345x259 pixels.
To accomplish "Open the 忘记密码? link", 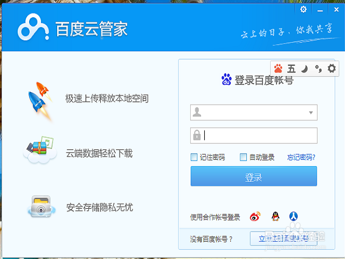I will pyautogui.click(x=301, y=157).
